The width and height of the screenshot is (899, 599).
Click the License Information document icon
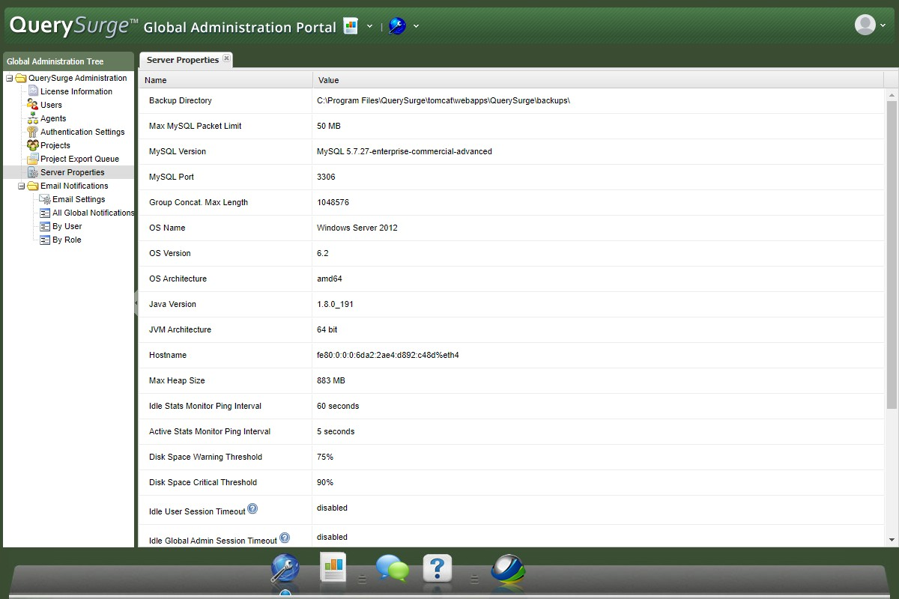pyautogui.click(x=33, y=91)
